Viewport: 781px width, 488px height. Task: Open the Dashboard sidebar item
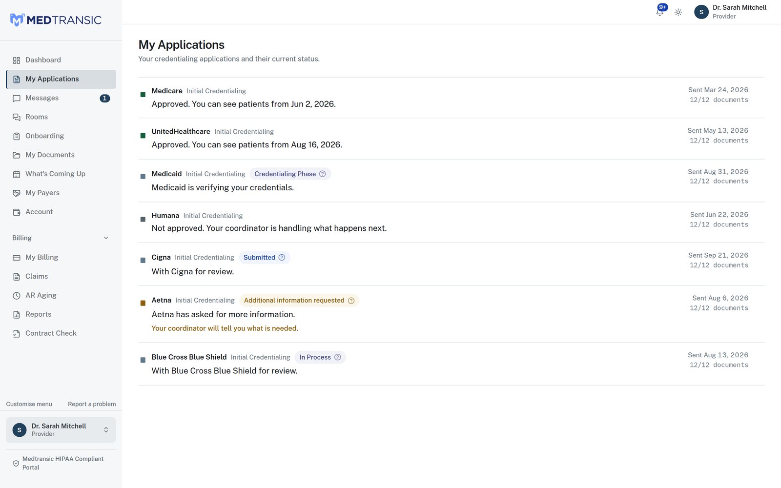(61, 60)
